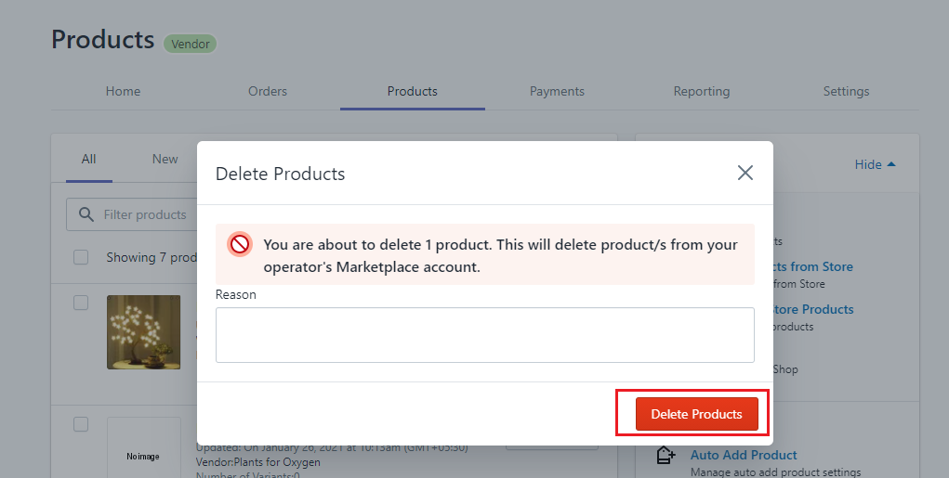This screenshot has width=949, height=478.
Task: Open the No image product thumbnail
Action: point(143,447)
